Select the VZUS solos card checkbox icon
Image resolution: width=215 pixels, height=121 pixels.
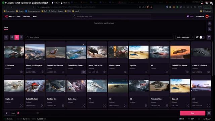pos(21,72)
